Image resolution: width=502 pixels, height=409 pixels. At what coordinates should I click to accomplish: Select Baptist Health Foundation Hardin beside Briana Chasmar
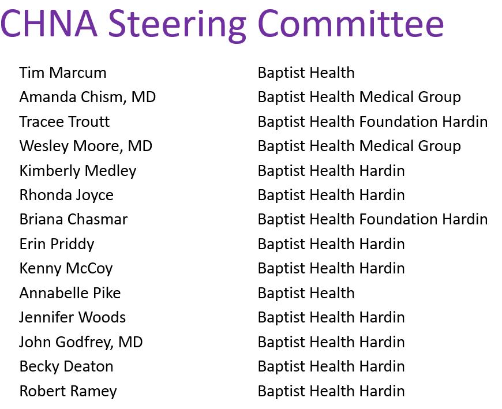coord(373,219)
